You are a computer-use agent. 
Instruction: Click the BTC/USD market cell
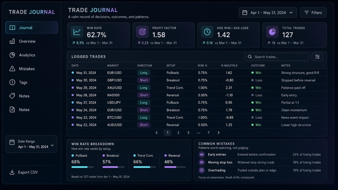(x=114, y=117)
